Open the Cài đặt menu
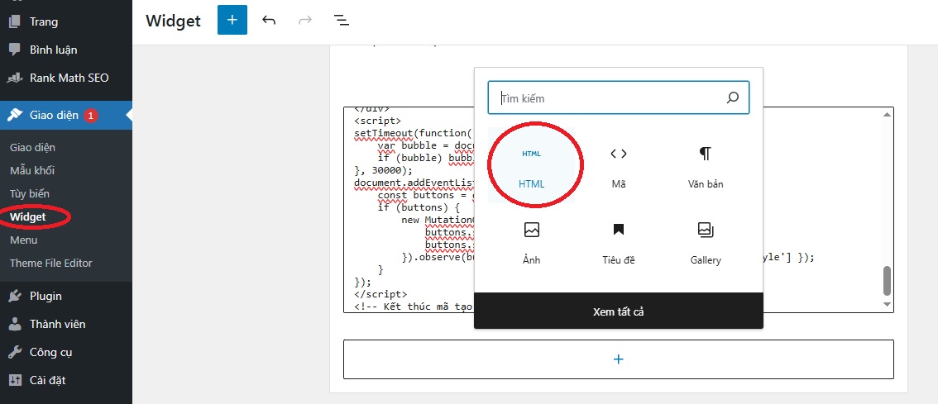This screenshot has width=938, height=404. [66, 380]
